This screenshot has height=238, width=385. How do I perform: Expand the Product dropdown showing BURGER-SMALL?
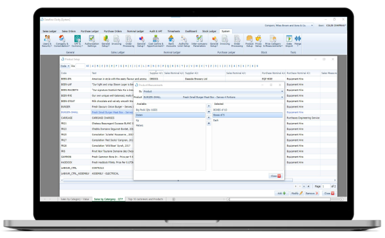282,97
